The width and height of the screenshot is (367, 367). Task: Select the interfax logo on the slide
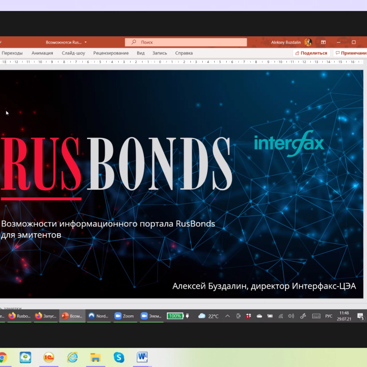click(289, 143)
